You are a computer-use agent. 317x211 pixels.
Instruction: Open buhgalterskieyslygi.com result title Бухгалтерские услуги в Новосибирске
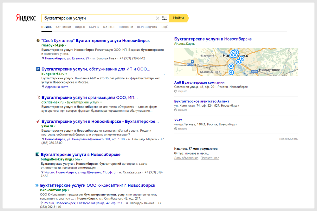tap(81, 155)
